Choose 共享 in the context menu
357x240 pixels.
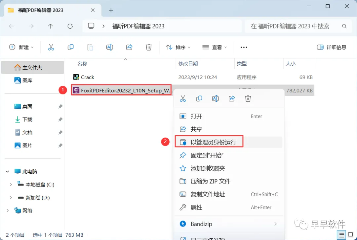(229, 129)
